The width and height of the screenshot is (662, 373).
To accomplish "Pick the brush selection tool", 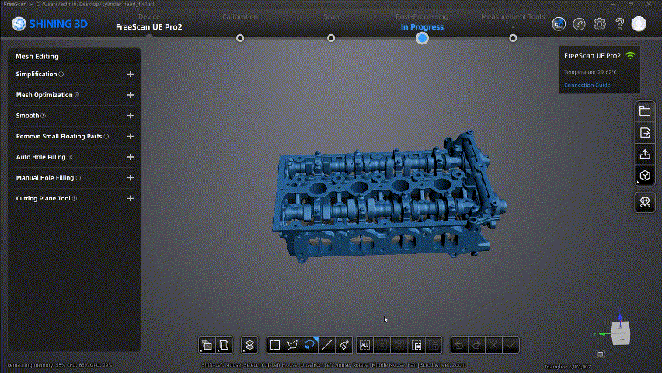I will point(344,345).
